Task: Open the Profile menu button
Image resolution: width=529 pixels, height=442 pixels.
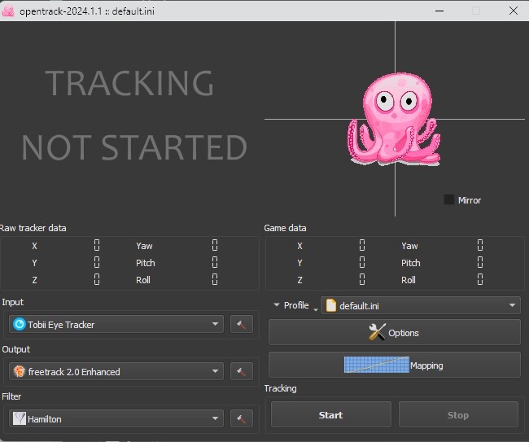Action: click(x=295, y=305)
